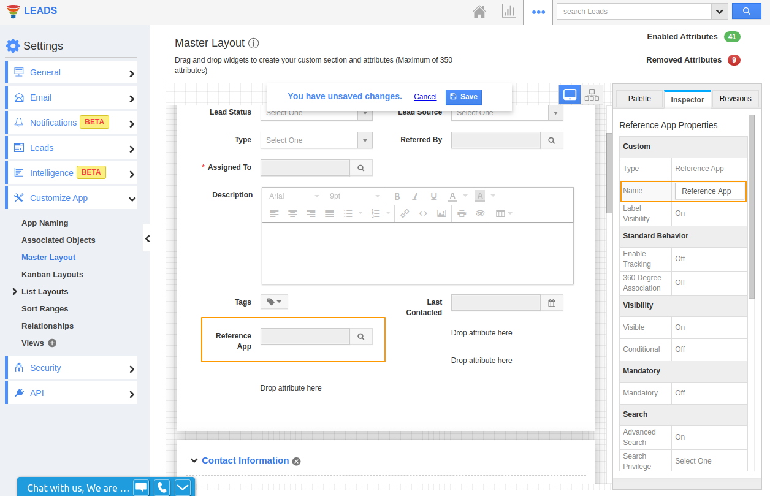The width and height of the screenshot is (770, 496).
Task: Click the insert link icon in editor
Action: point(405,213)
